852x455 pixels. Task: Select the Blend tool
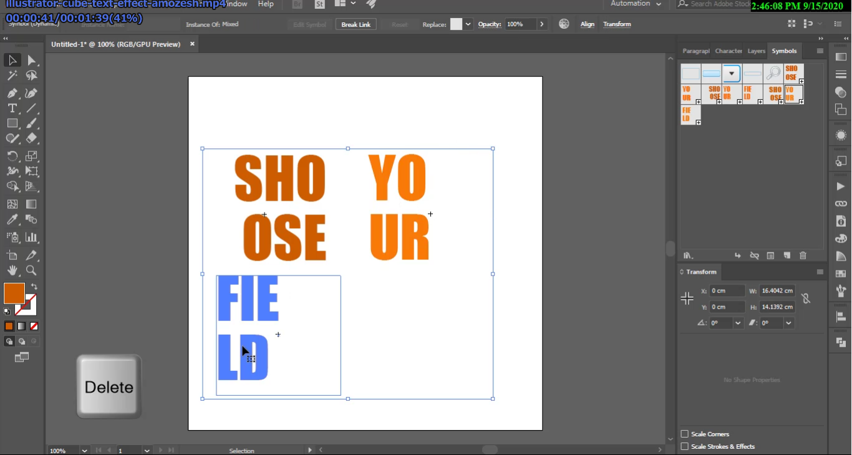[x=31, y=219]
